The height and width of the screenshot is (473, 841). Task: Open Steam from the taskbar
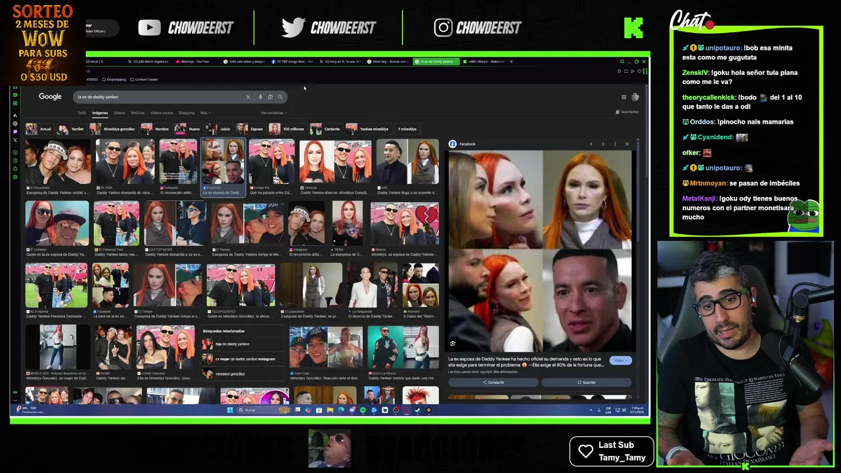point(417,410)
